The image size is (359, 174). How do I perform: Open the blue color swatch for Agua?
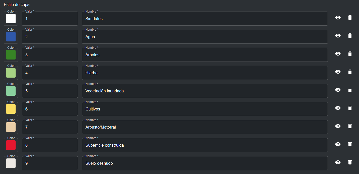(x=11, y=37)
